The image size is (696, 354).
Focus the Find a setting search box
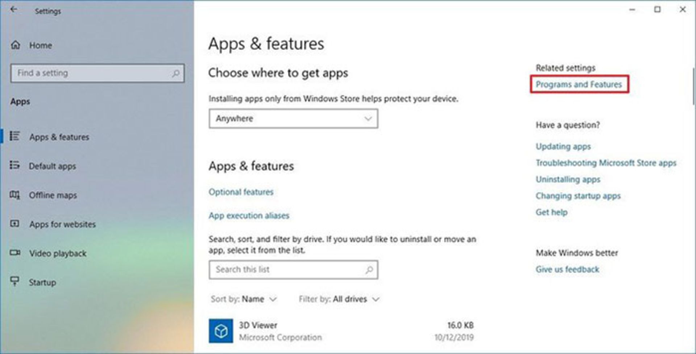click(98, 73)
